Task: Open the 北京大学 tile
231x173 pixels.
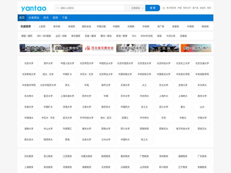Action: [x=29, y=63]
